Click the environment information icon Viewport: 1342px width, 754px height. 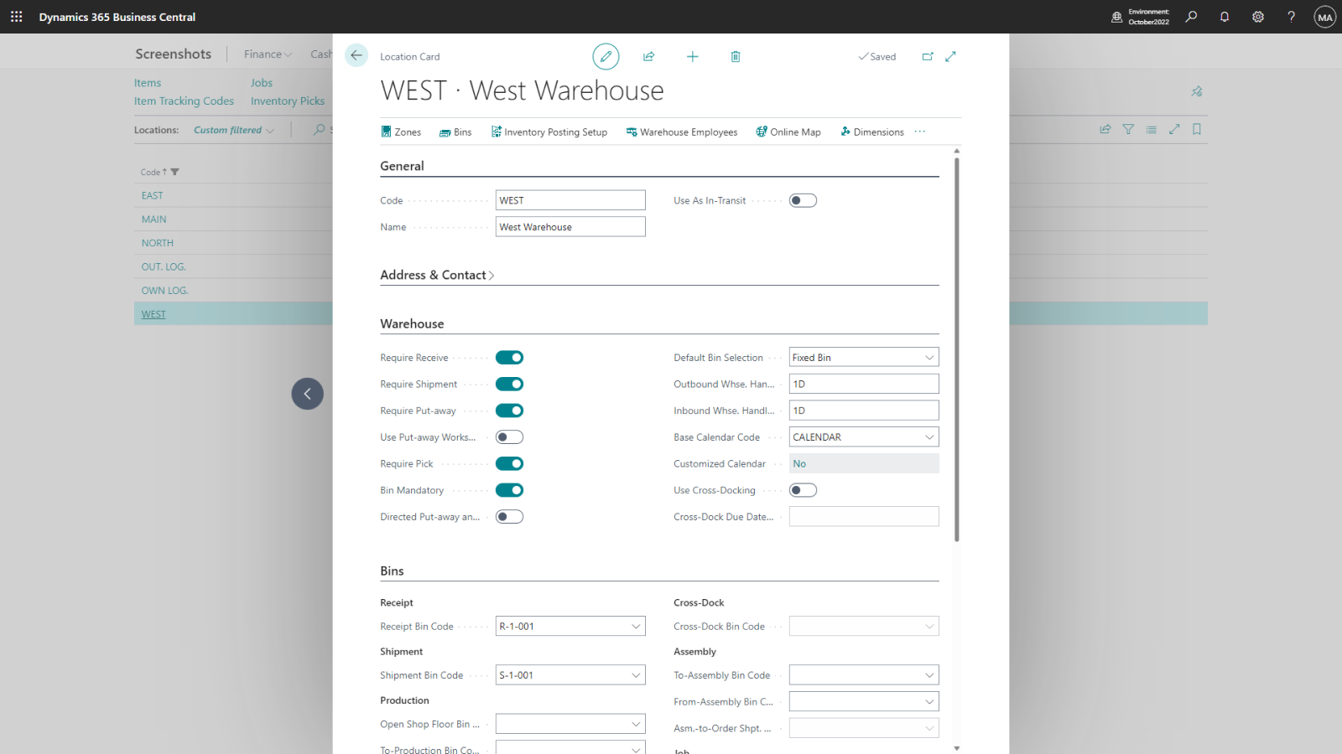click(x=1116, y=17)
